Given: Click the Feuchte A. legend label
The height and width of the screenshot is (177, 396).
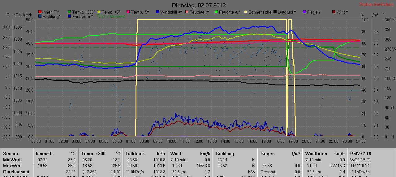Looking at the screenshot, I should tap(230, 12).
